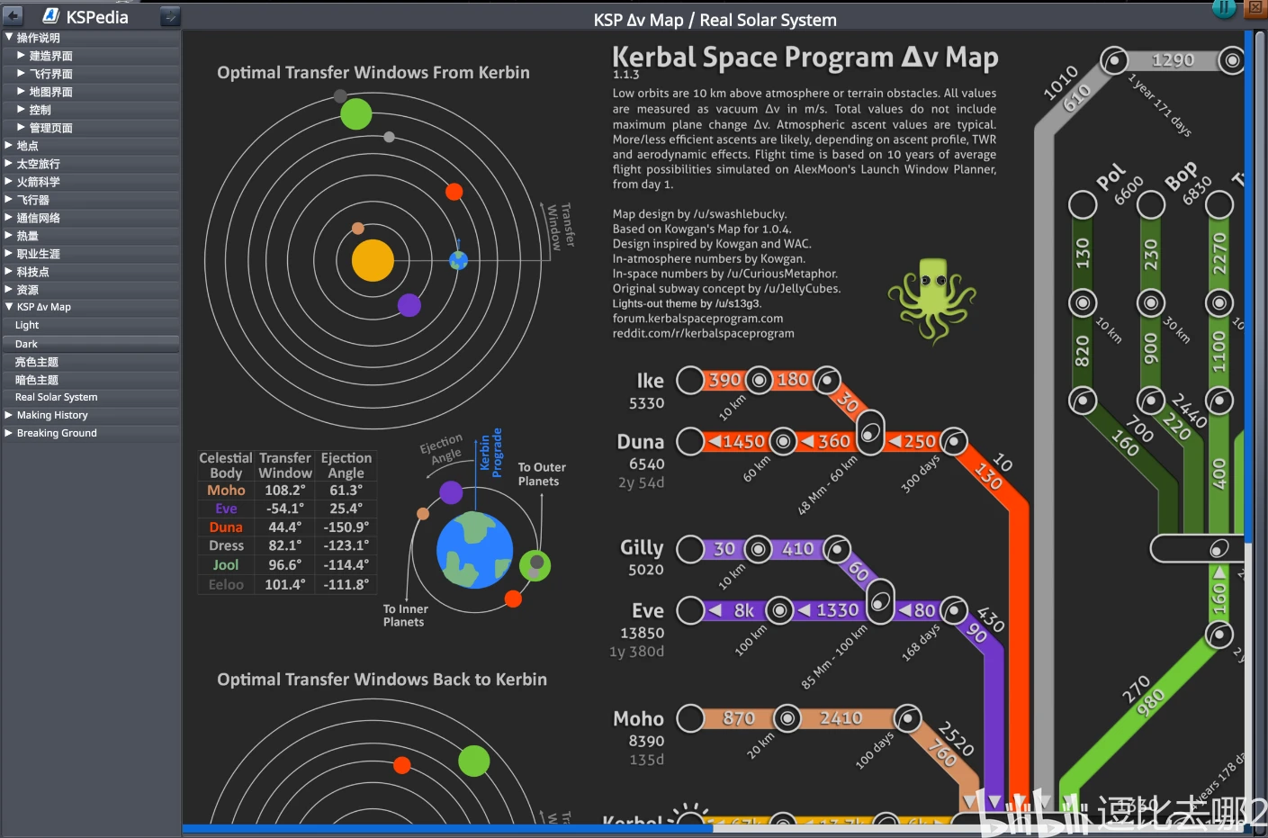The width and height of the screenshot is (1268, 838).
Task: Click the Jool row in the transfer table
Action: point(286,565)
